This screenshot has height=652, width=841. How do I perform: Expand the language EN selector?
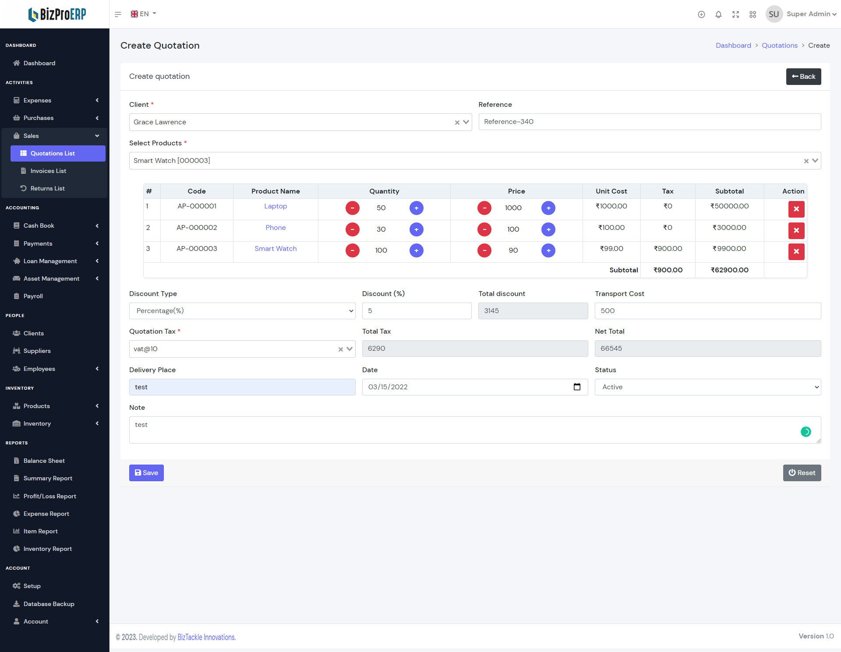pyautogui.click(x=144, y=14)
